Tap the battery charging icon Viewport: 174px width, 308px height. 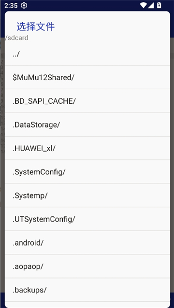[x=159, y=5]
